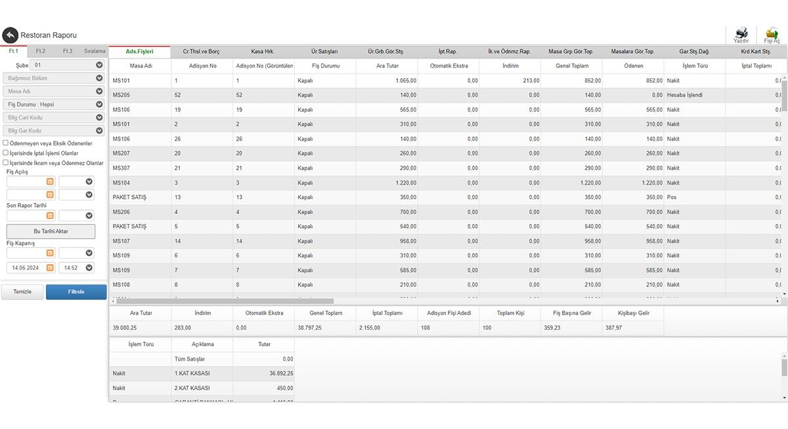The height and width of the screenshot is (429, 788).
Task: Check İçerisinde İkram veya Ödenmez Olanlar
Action: click(6, 163)
